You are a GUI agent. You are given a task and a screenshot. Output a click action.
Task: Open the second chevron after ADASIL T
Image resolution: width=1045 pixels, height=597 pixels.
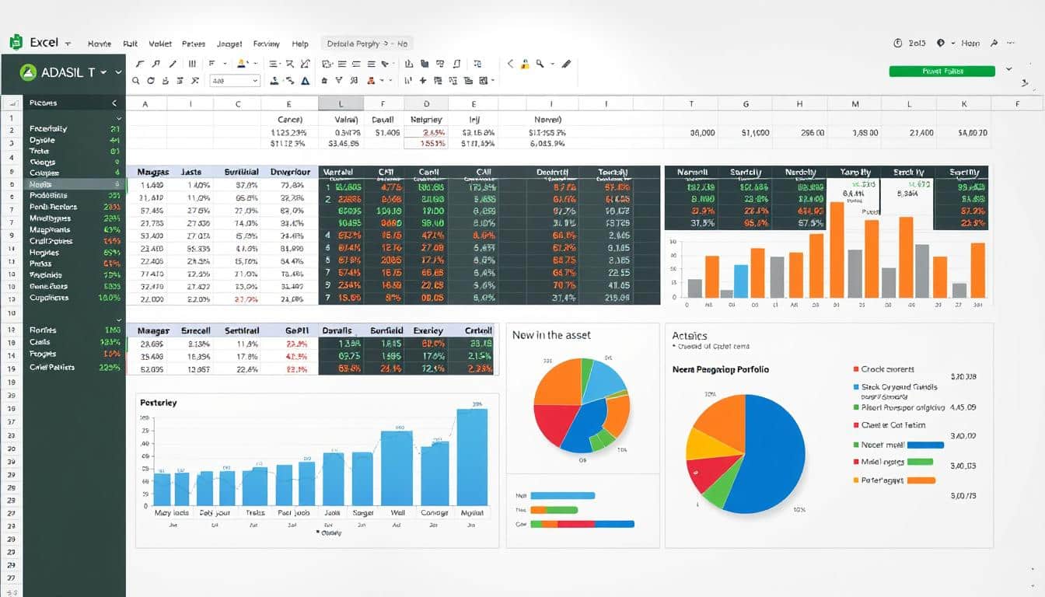tap(118, 72)
